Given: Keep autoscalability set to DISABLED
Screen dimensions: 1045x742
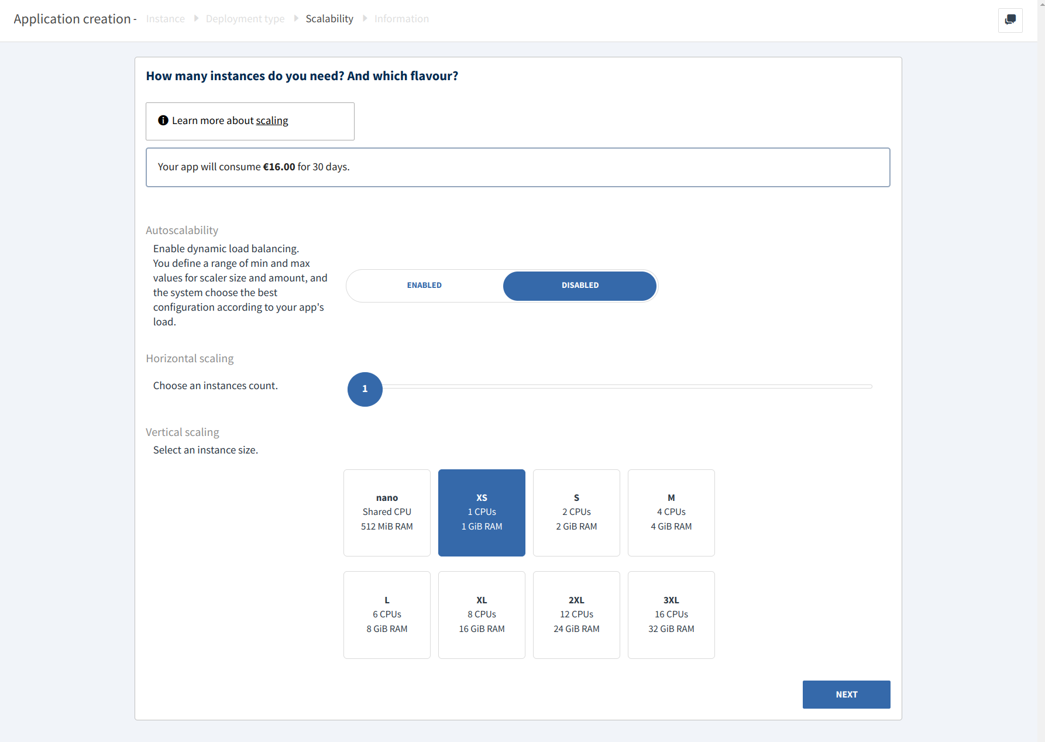Looking at the screenshot, I should pos(579,286).
